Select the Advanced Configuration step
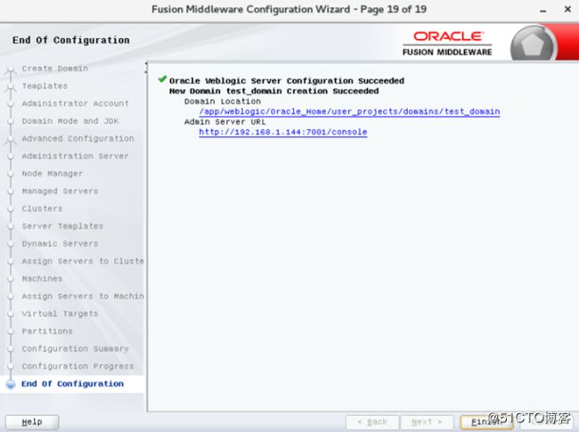The height and width of the screenshot is (432, 579). click(x=77, y=139)
